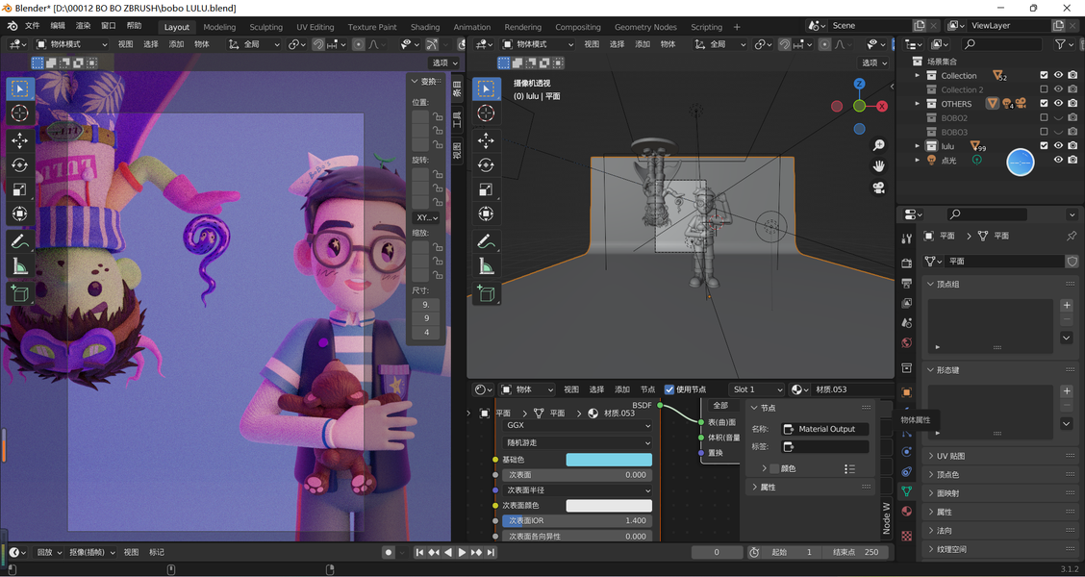
Task: Toggle the 使用节点 checkbox in node editor
Action: coord(669,389)
